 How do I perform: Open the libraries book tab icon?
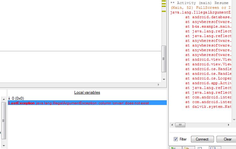click(x=213, y=148)
